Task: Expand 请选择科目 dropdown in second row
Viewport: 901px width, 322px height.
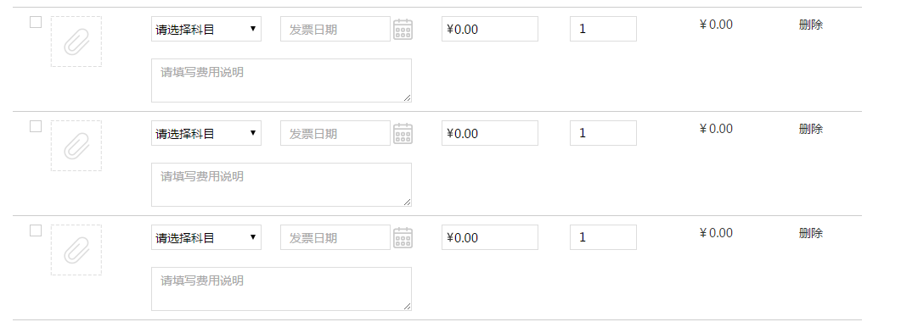Action: click(x=206, y=134)
